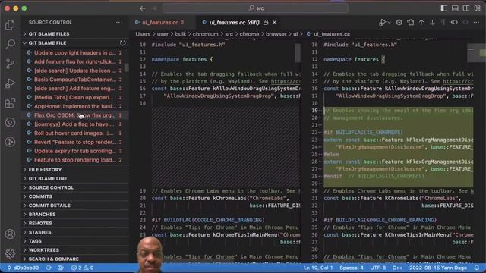
Task: Customize layout icon in title bar
Action: coord(478,8)
